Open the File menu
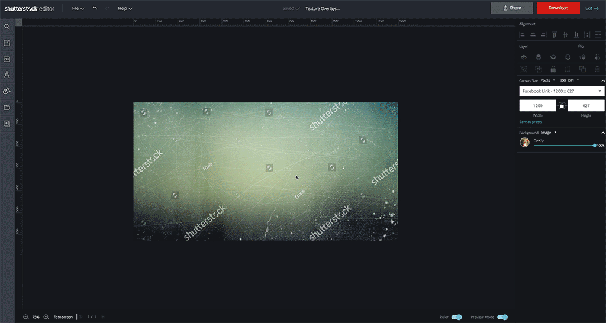606x323 pixels. pos(78,8)
